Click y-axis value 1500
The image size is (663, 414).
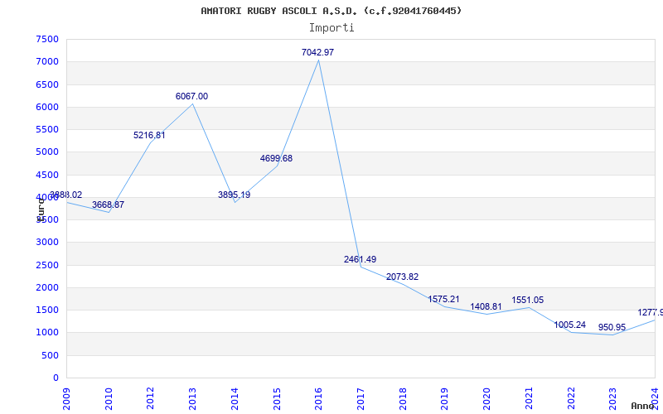(47, 310)
